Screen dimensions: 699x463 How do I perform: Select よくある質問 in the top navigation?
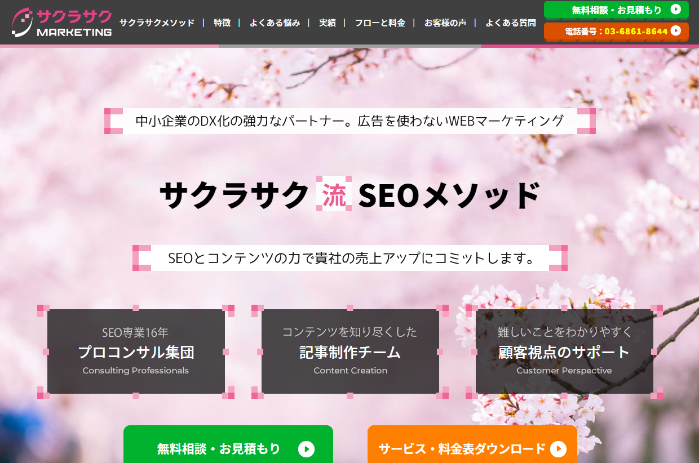tap(511, 23)
